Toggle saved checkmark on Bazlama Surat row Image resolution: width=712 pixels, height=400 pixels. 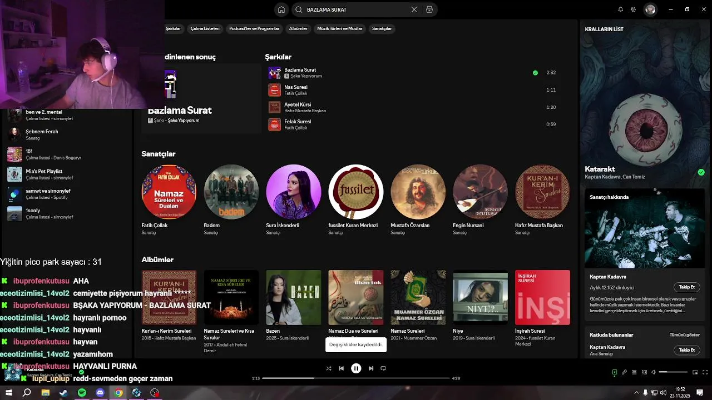(x=535, y=73)
